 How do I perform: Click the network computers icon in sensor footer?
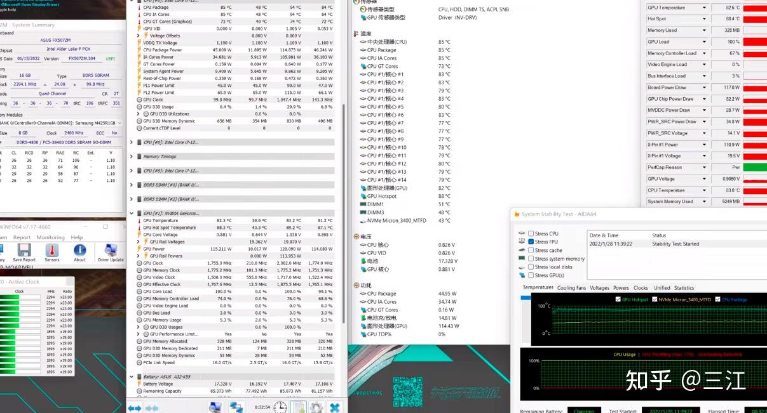pos(236,407)
